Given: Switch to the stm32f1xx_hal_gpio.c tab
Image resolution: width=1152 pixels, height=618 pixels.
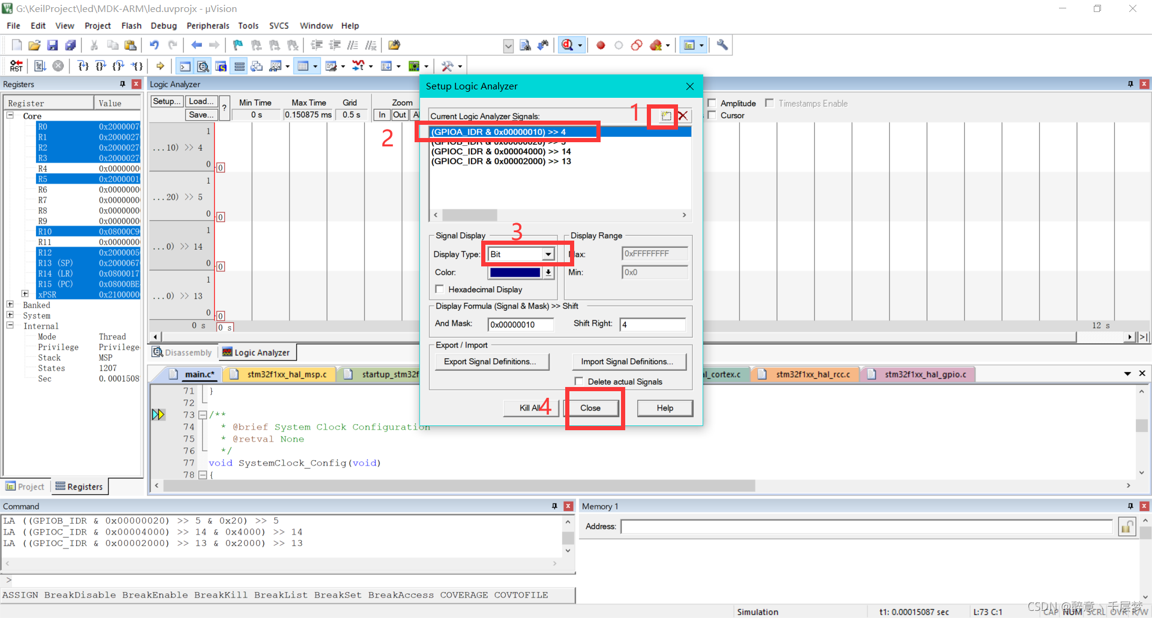Looking at the screenshot, I should 919,374.
